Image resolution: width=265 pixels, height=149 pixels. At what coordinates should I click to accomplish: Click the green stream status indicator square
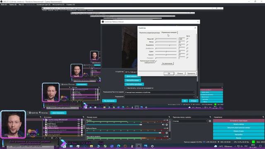[253, 142]
